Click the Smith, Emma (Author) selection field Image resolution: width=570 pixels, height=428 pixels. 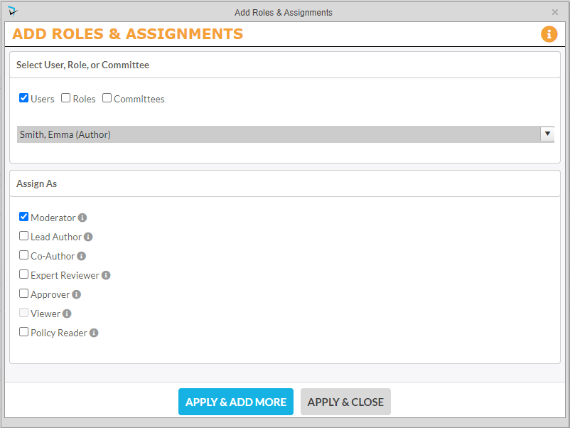coord(277,134)
